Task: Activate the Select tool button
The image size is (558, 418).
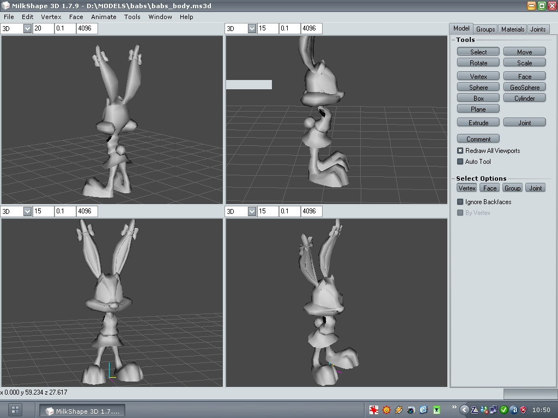Action: [478, 52]
